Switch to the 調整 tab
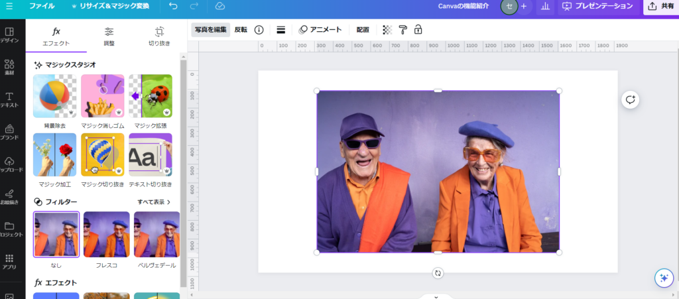 (x=109, y=36)
